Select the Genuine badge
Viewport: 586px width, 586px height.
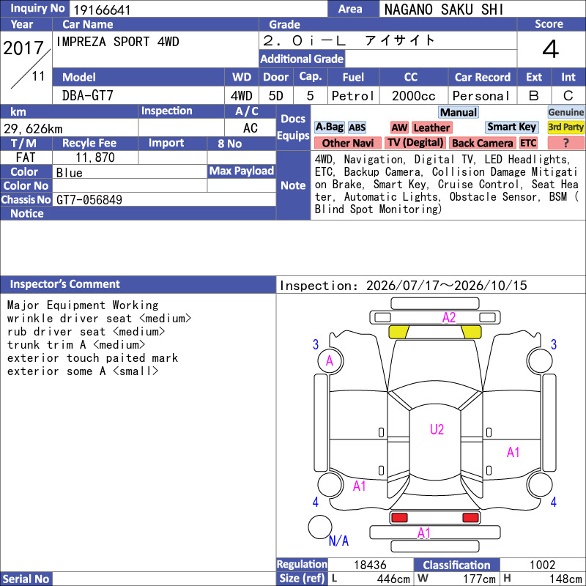tap(565, 112)
